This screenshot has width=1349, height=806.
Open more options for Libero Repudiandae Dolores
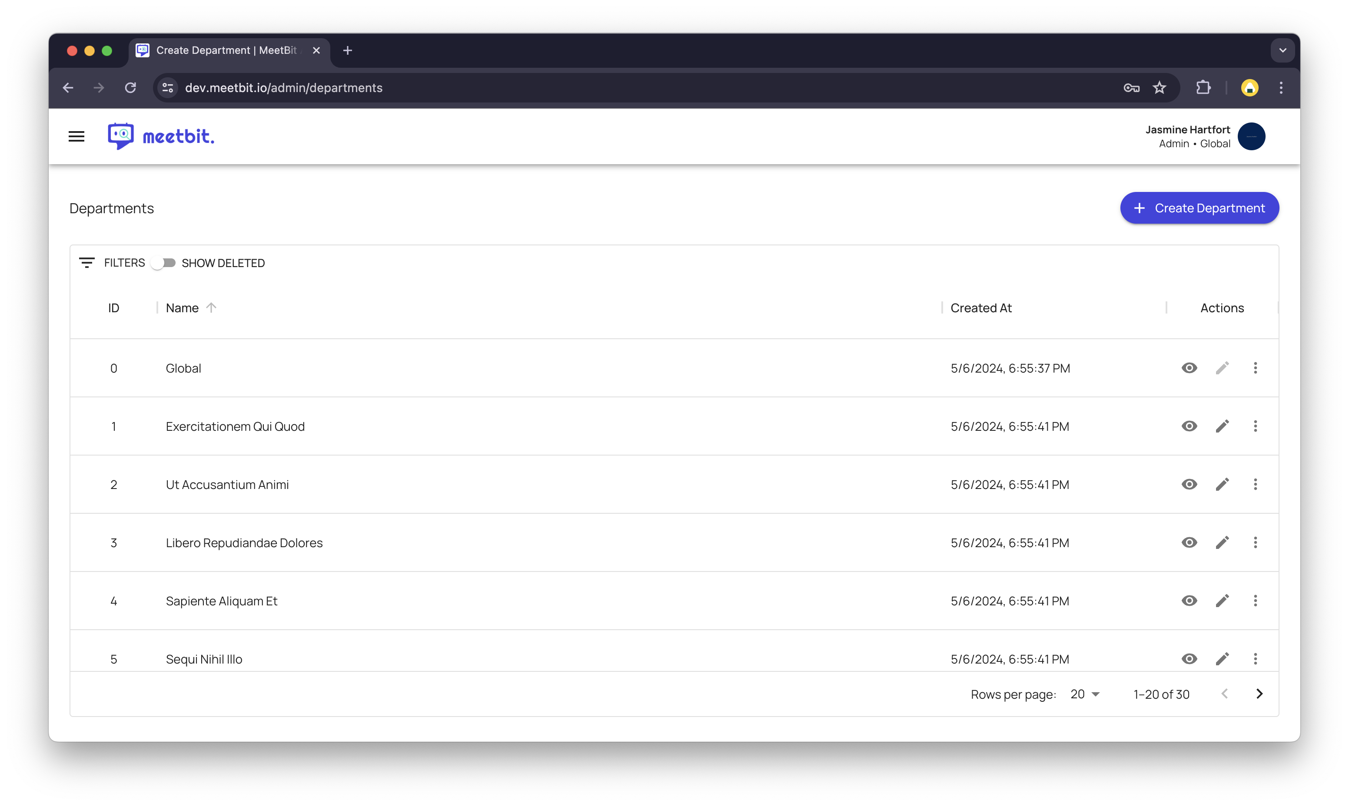1255,542
